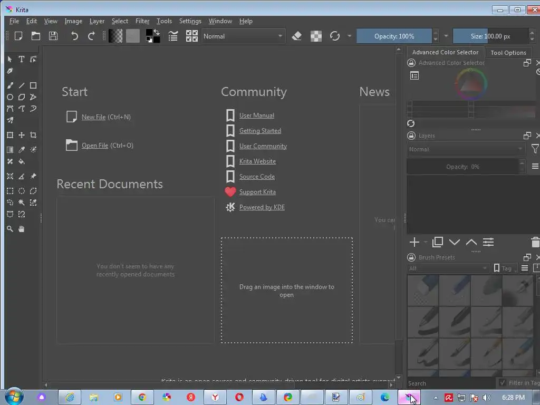
Task: Expand the brush preset tag All dropdown
Action: tap(448, 268)
